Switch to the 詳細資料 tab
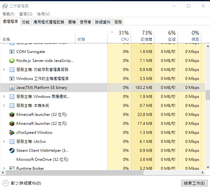The width and height of the screenshot is (210, 191). click(103, 22)
